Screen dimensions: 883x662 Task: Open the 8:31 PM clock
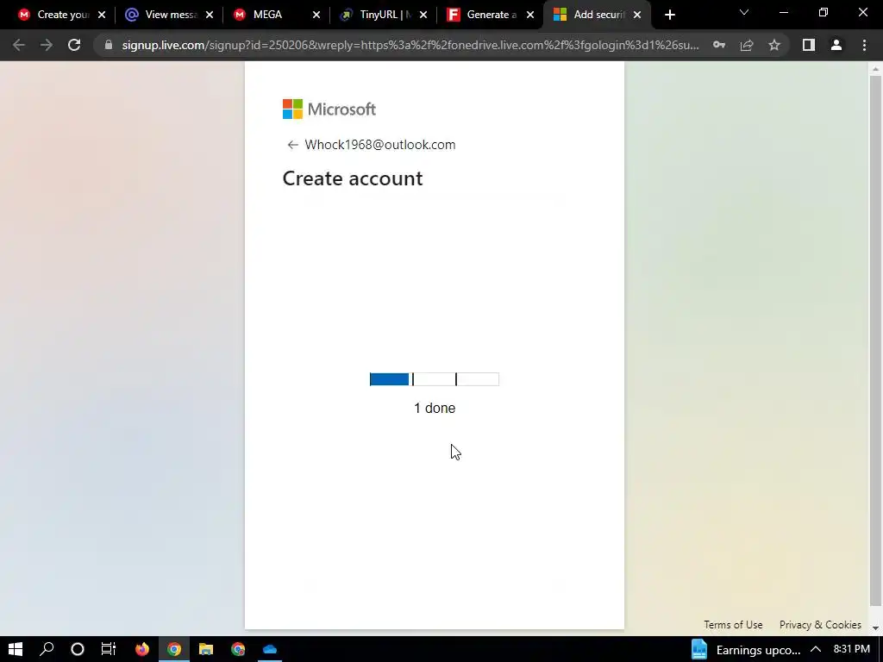coord(851,649)
